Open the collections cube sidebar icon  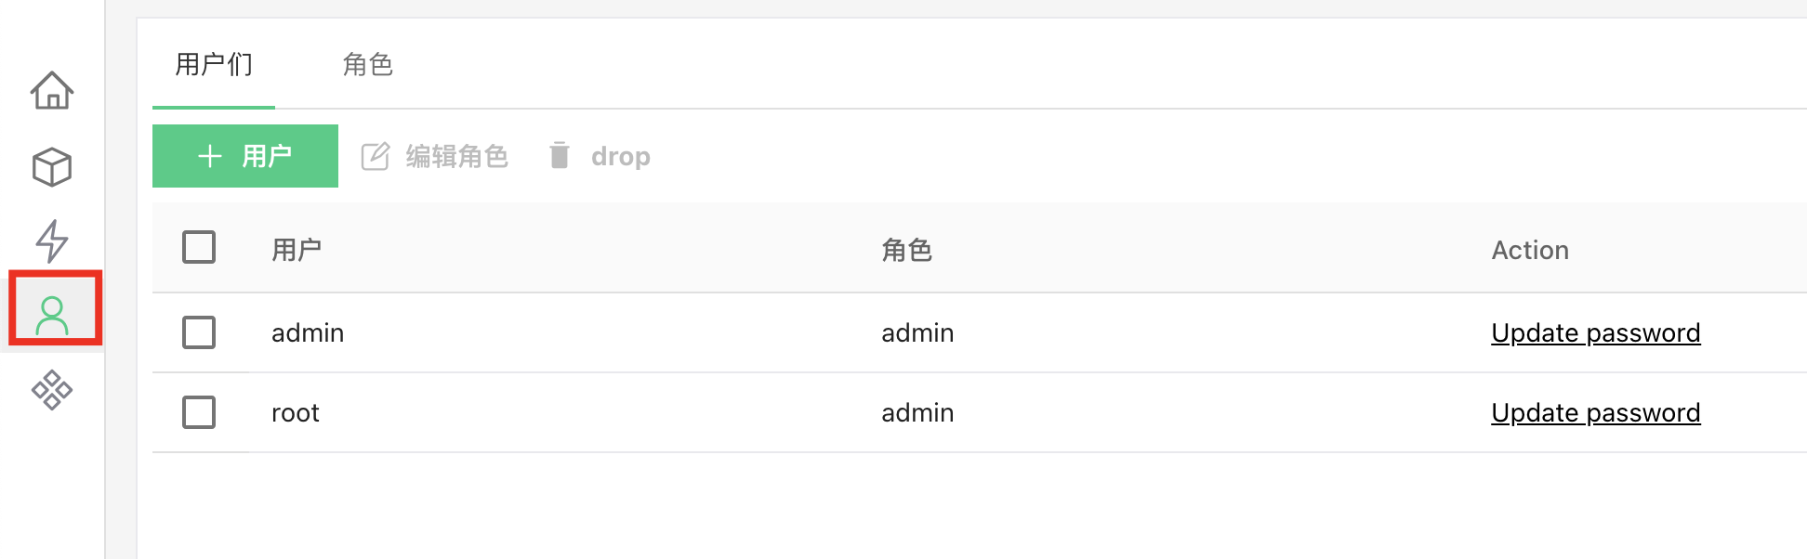52,167
